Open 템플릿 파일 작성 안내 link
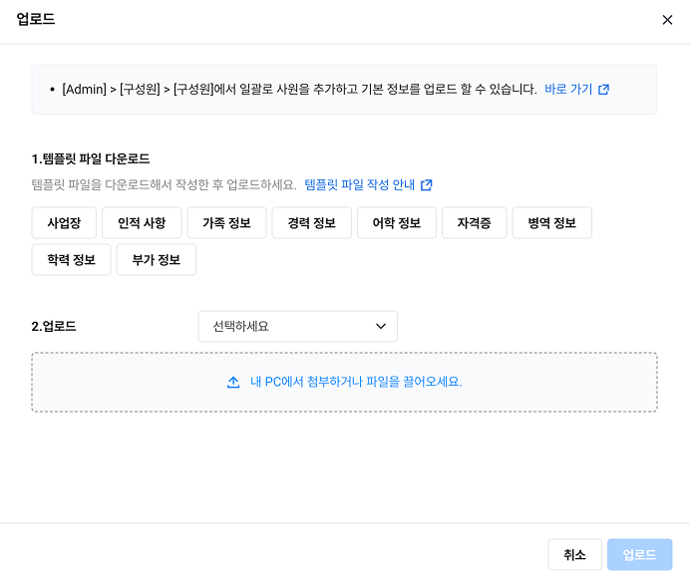This screenshot has width=690, height=582. click(360, 184)
